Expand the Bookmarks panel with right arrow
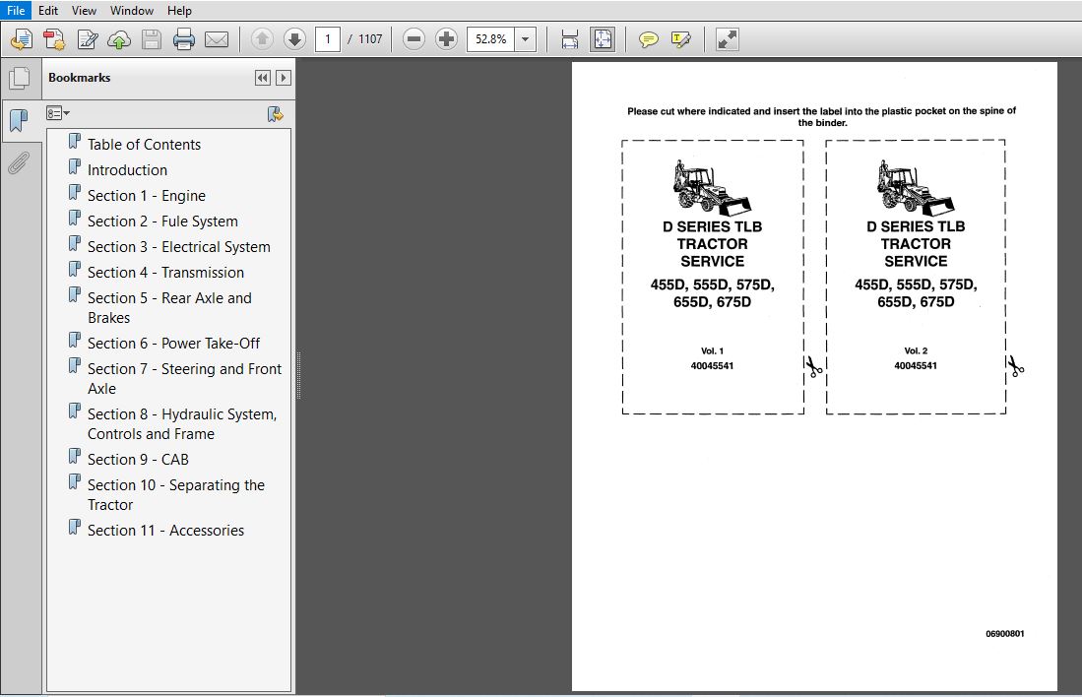 click(283, 78)
